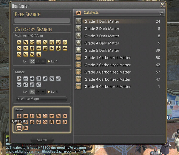Click the Armor level 50 field

coord(32,92)
